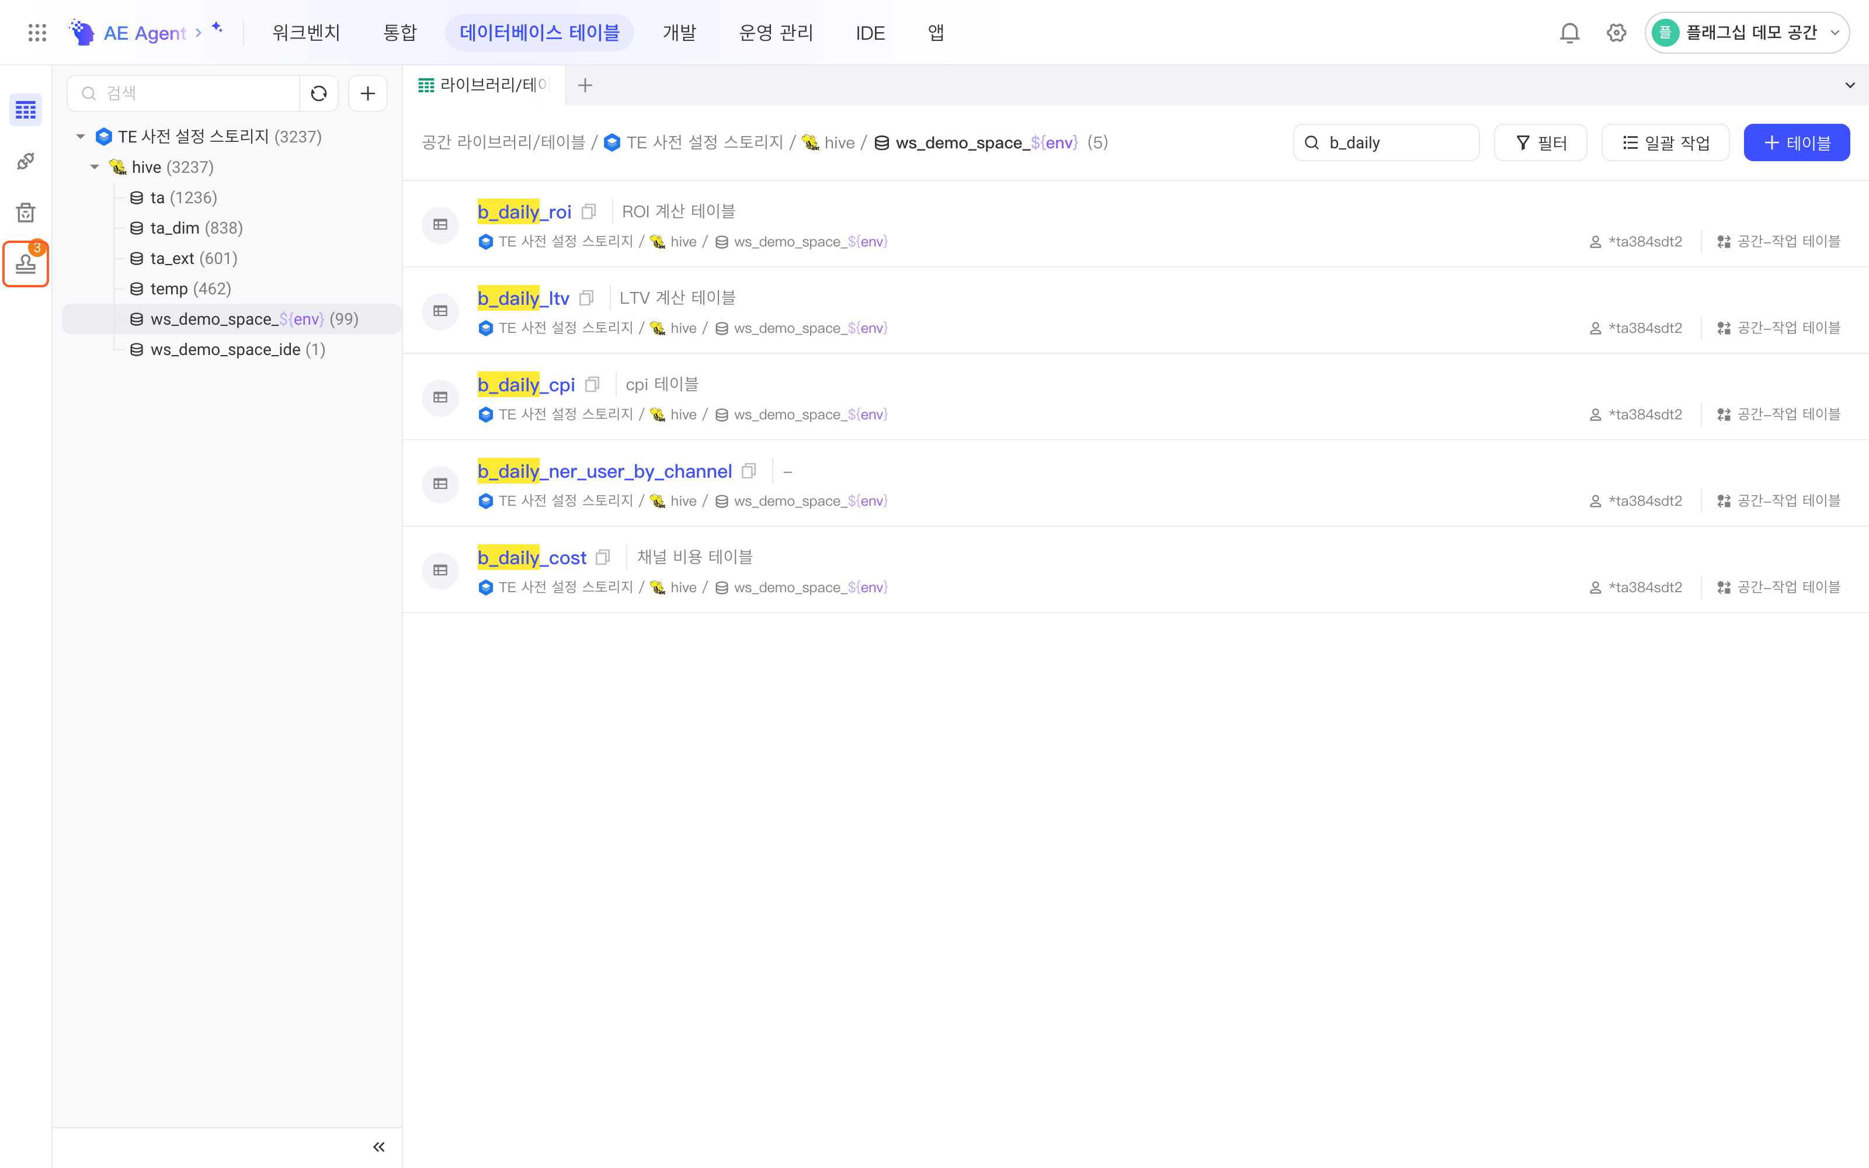Collapse the left sidebar panel
Image resolution: width=1869 pixels, height=1168 pixels.
pyautogui.click(x=378, y=1147)
